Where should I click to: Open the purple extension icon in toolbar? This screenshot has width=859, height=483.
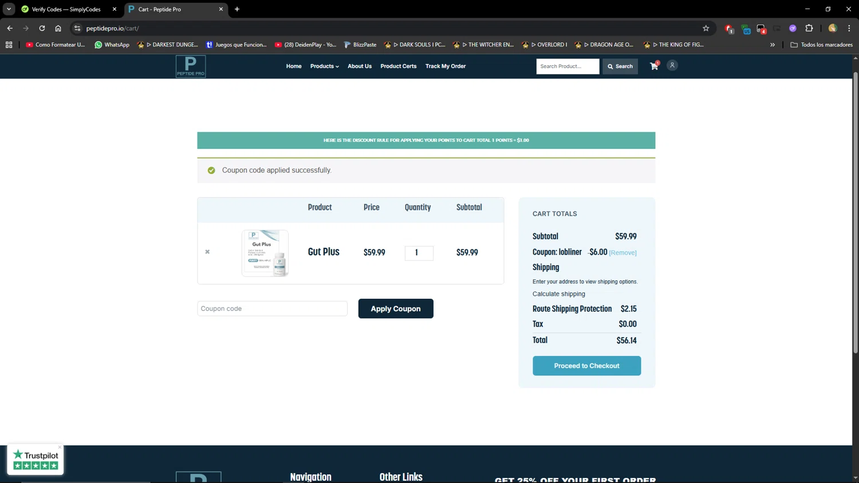click(793, 28)
